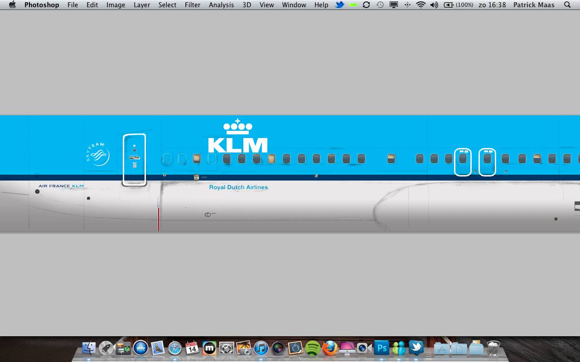This screenshot has width=580, height=362.
Task: Open the App Store in the Dock
Action: click(x=140, y=348)
